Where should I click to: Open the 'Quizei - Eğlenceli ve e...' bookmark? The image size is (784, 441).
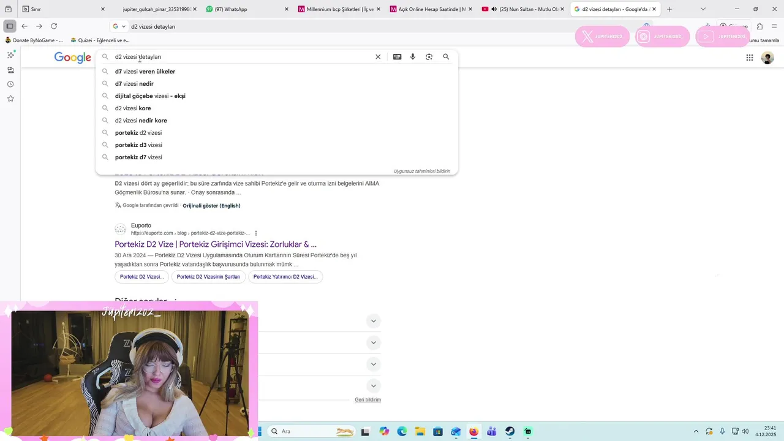100,40
